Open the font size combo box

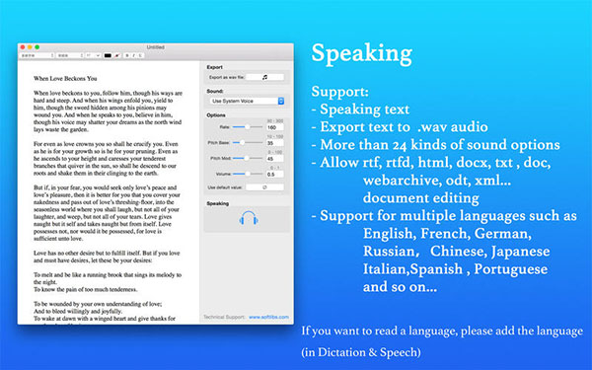click(93, 55)
